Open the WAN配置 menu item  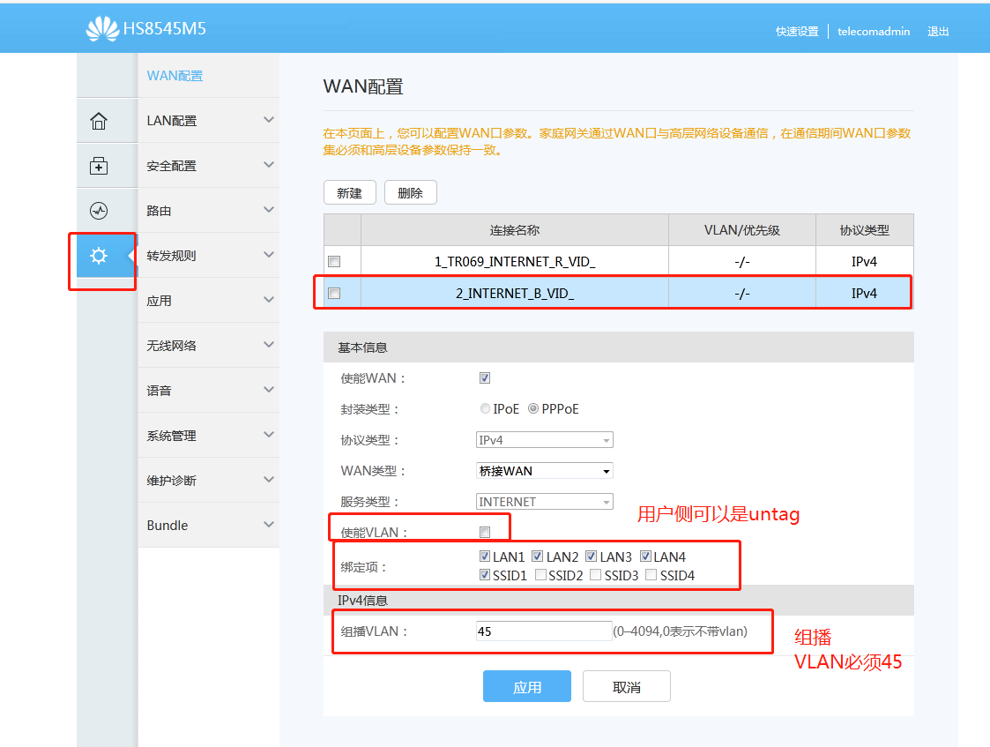point(175,76)
